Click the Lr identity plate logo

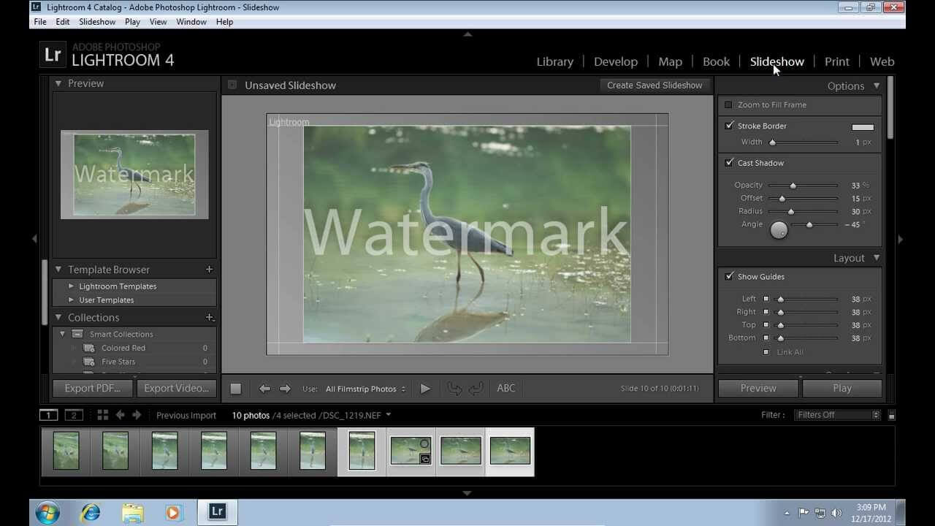coord(53,55)
